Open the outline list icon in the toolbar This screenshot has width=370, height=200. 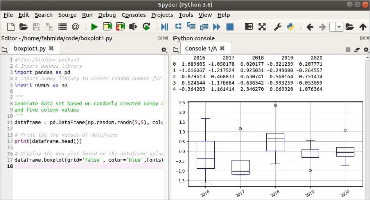[x=63, y=27]
